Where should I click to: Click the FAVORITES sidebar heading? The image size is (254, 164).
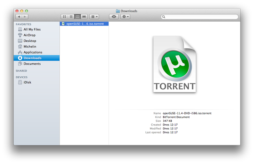24,24
